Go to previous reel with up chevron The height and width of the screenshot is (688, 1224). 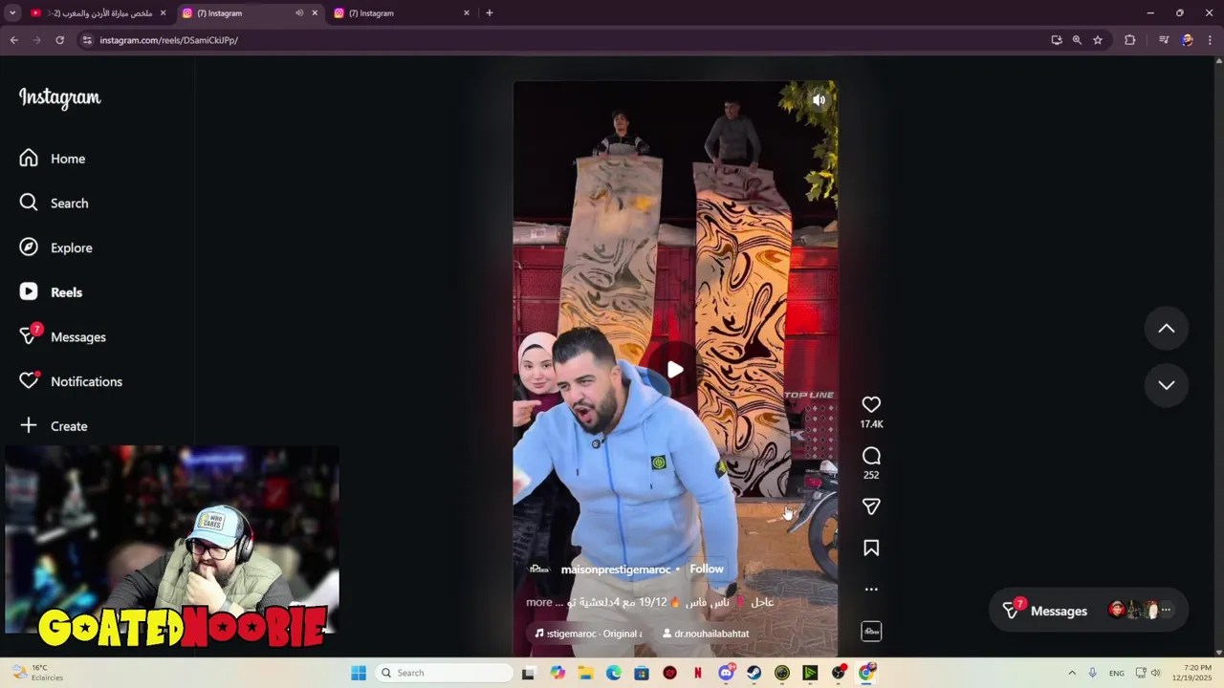click(1167, 329)
